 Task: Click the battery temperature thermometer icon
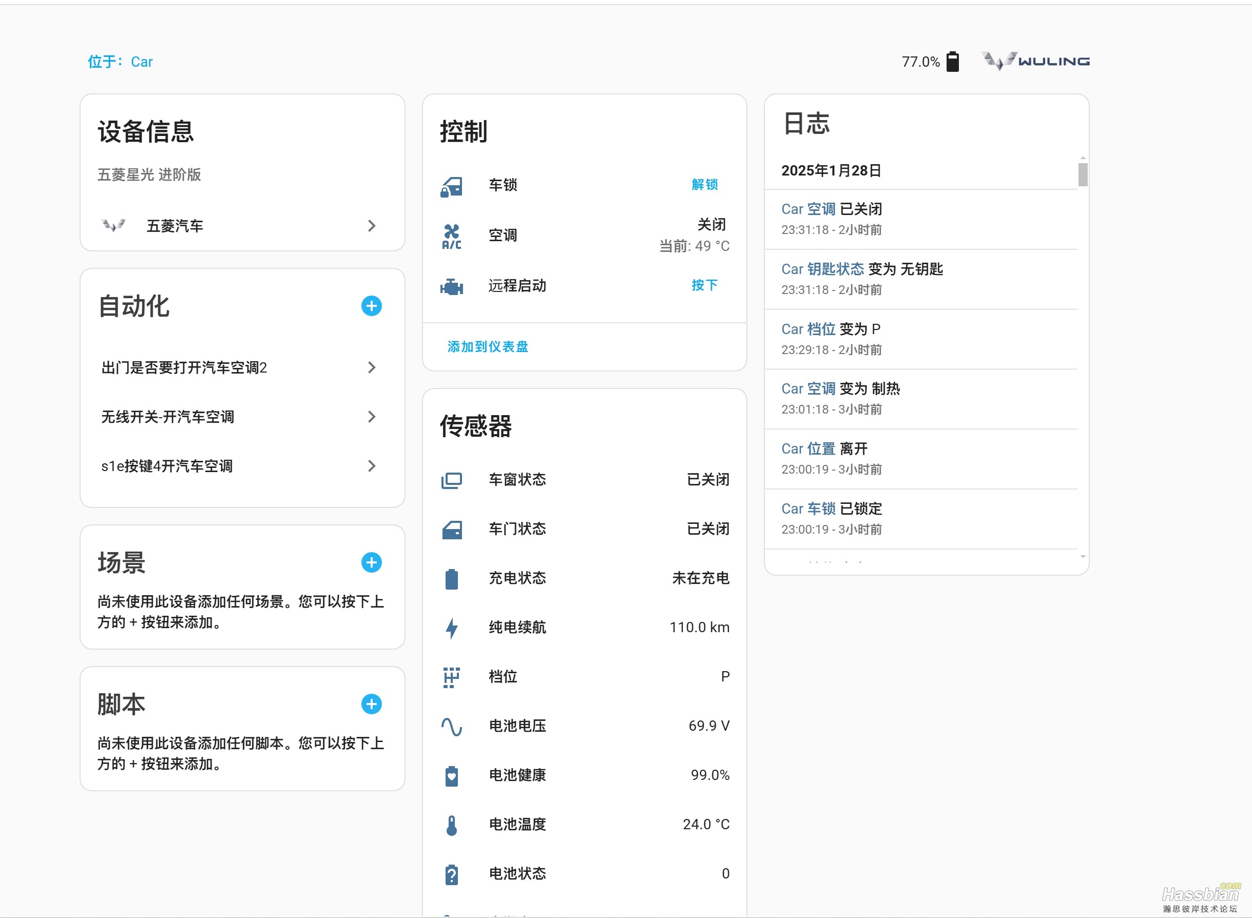(451, 825)
